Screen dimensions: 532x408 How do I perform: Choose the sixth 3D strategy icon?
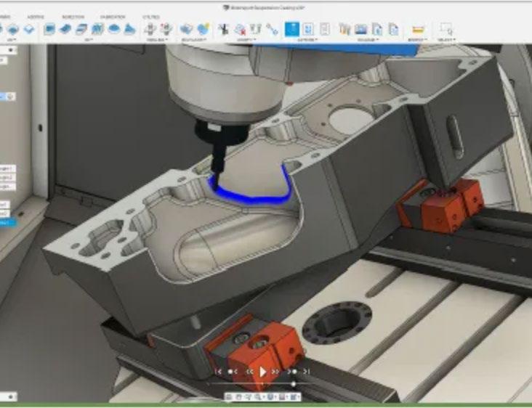pos(129,30)
